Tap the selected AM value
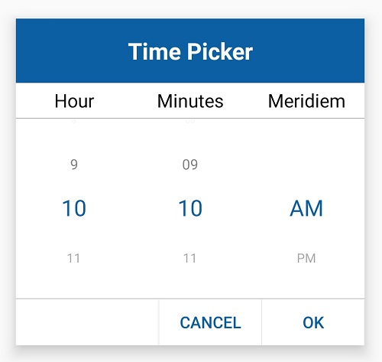382x362 pixels. click(x=306, y=208)
